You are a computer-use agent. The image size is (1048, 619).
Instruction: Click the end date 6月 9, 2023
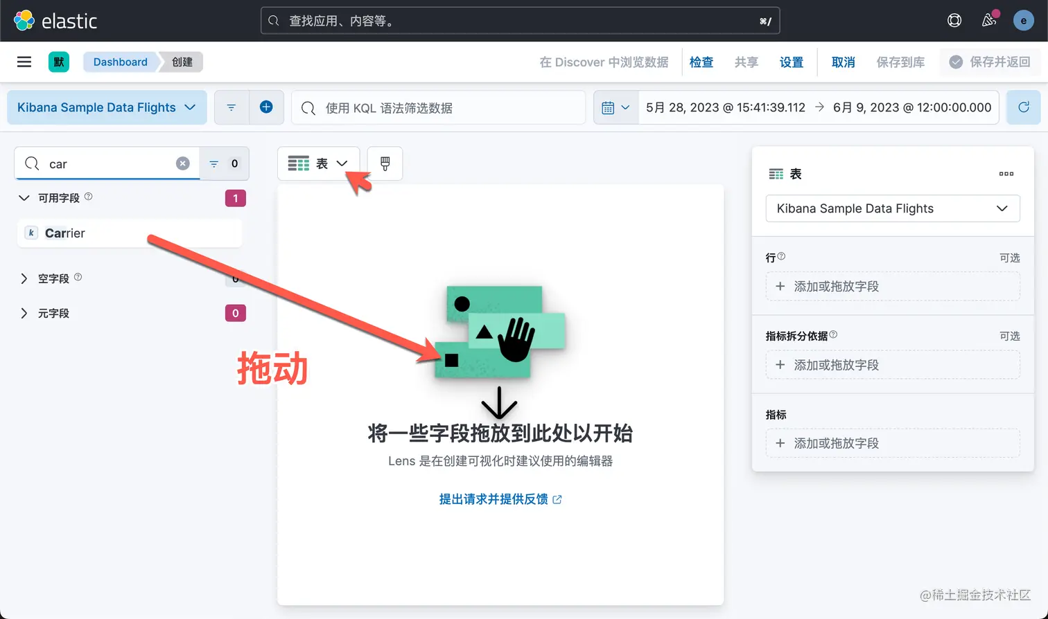(912, 107)
